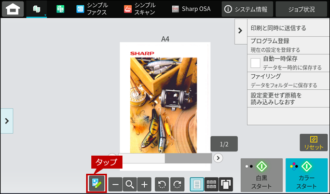Go to next preview page arrow
Screen dimensions: 330x194
(218, 158)
